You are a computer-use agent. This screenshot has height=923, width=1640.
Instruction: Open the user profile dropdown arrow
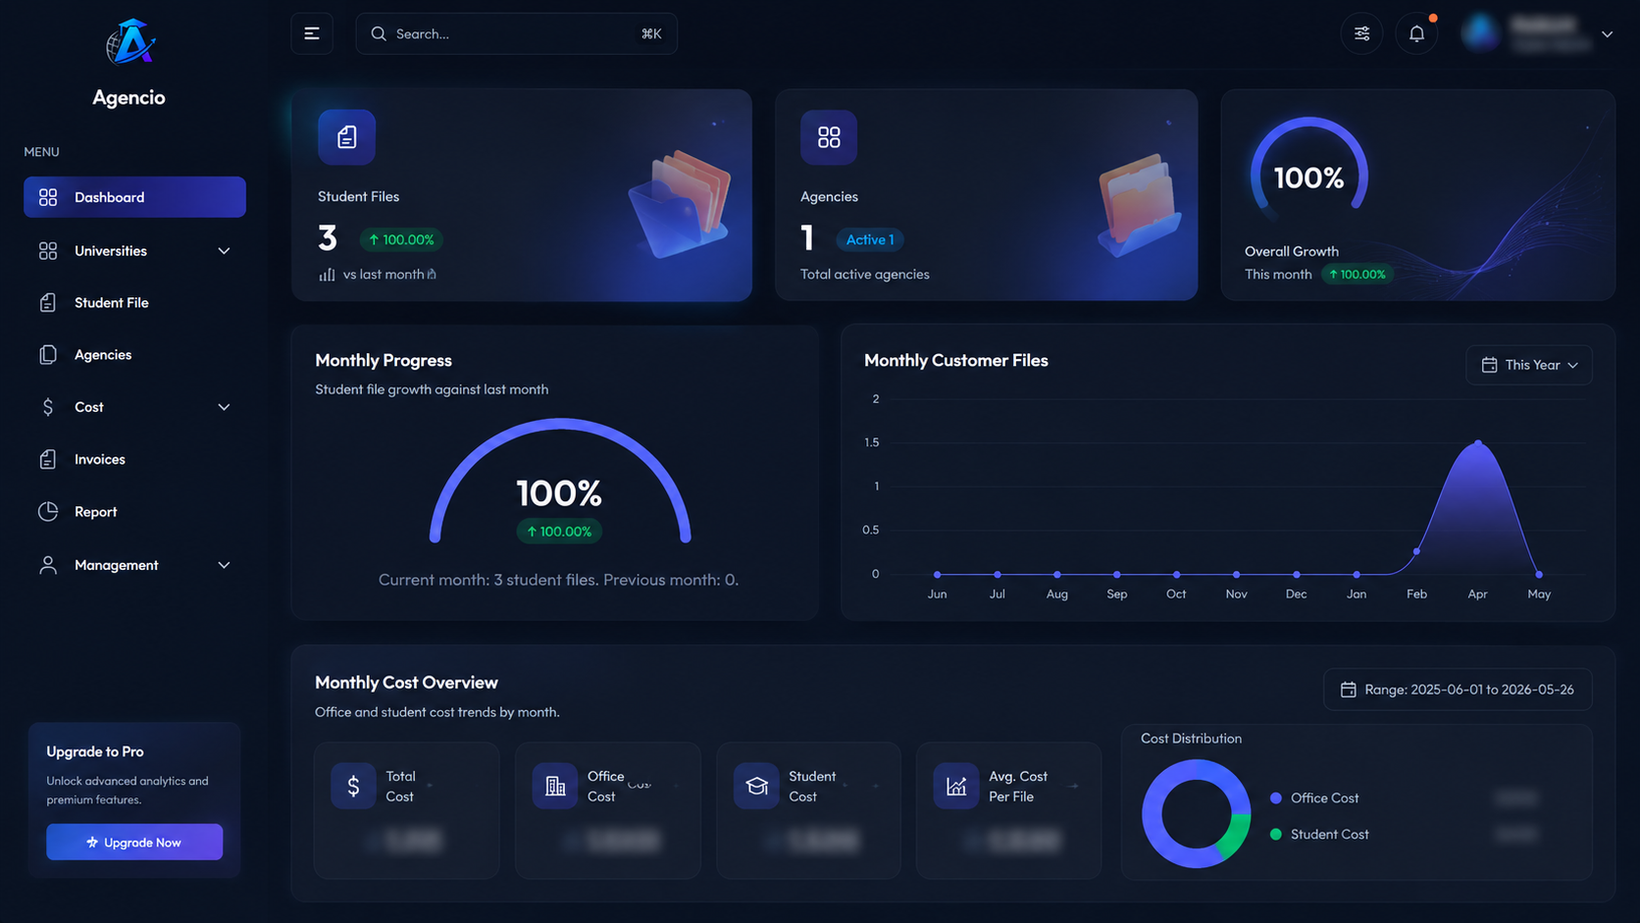(x=1607, y=34)
